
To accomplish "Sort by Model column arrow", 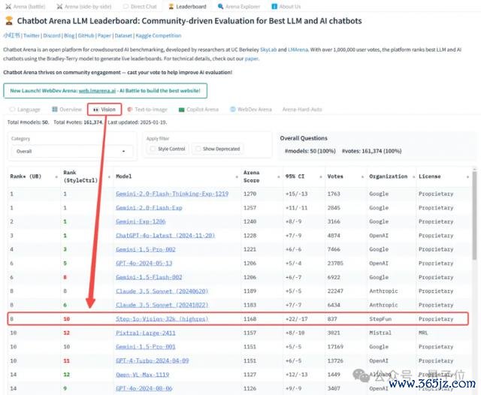I will tap(237, 176).
